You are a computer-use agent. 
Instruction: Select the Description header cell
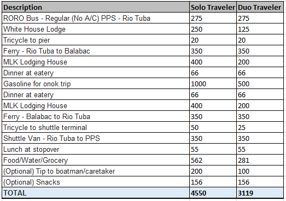tap(96, 7)
